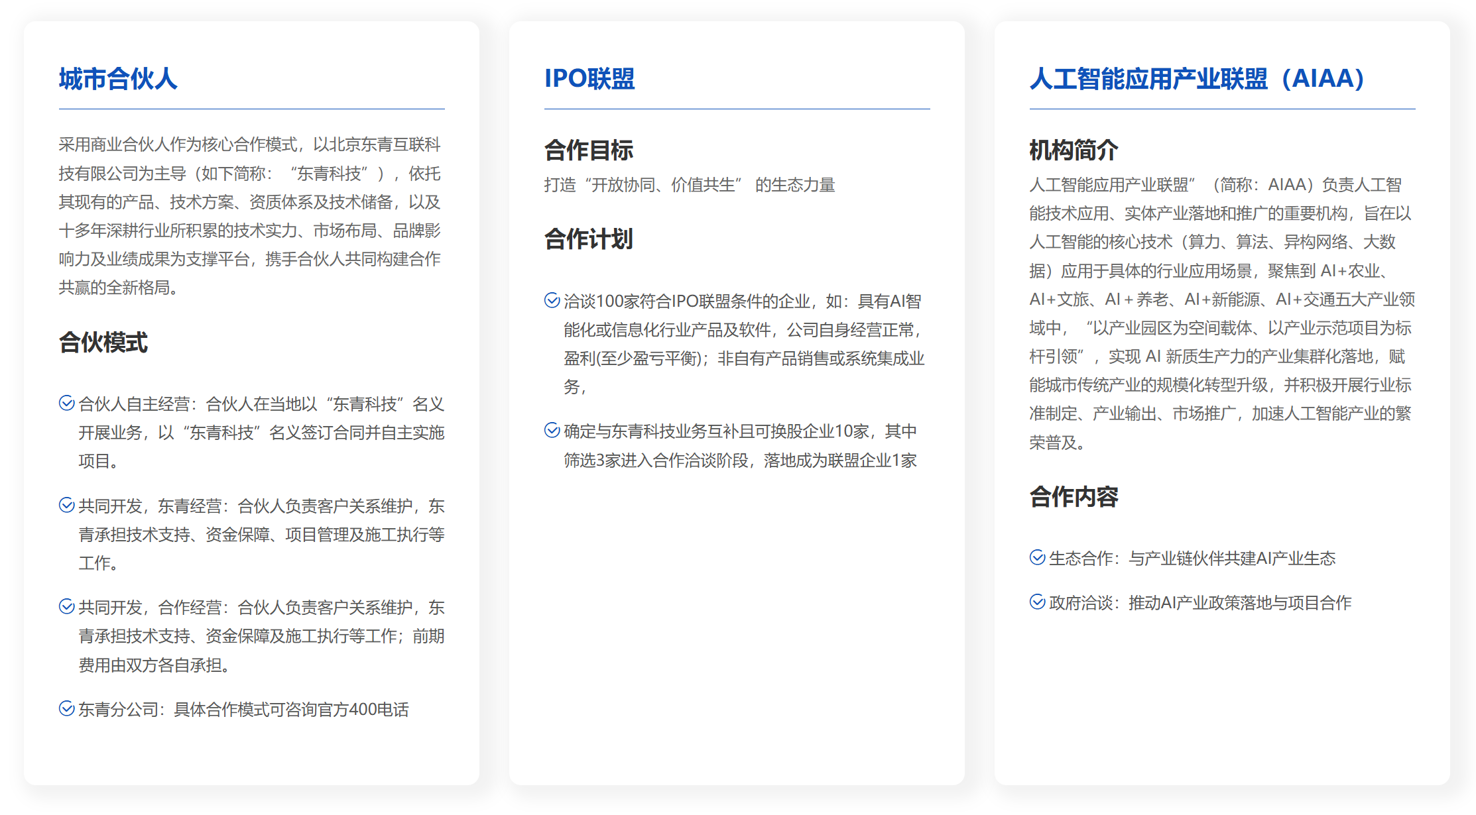1476x815 pixels.
Task: Click check icon beside 东青分公司 item
Action: click(66, 708)
